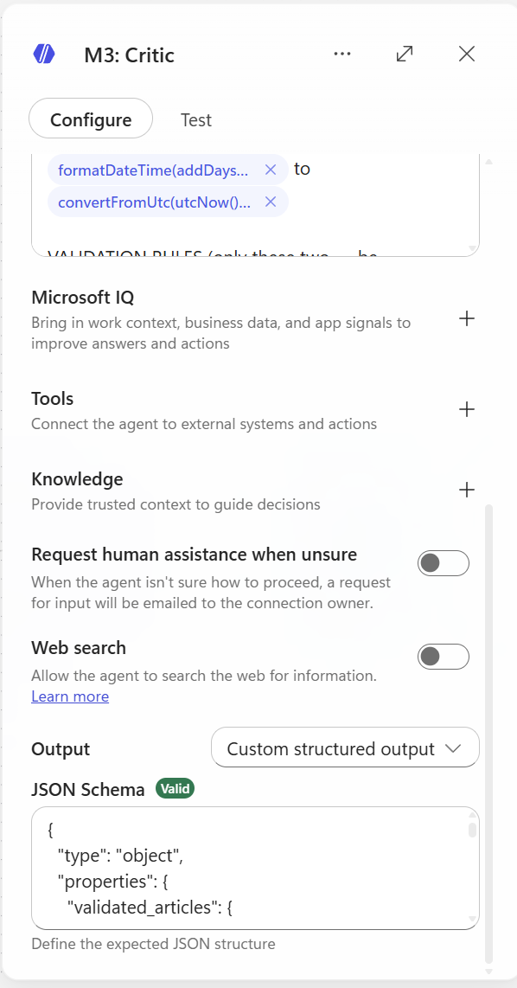Add a tool using the Tools plus icon
Viewport: 517px width, 988px height.
coord(467,409)
